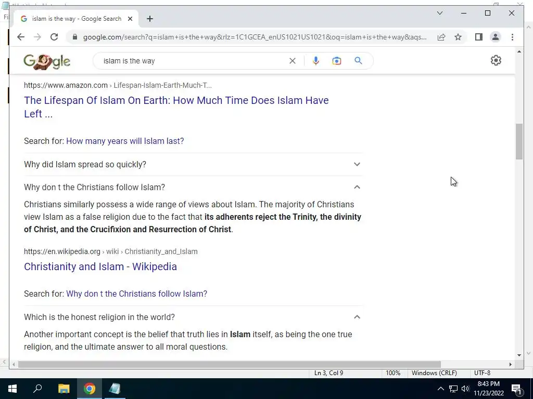Open the Chrome side panel
Image resolution: width=533 pixels, height=399 pixels.
click(x=479, y=37)
